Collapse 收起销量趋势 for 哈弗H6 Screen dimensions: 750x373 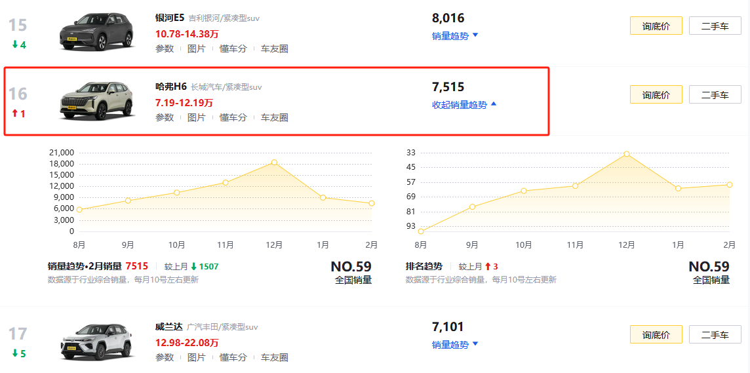point(464,105)
